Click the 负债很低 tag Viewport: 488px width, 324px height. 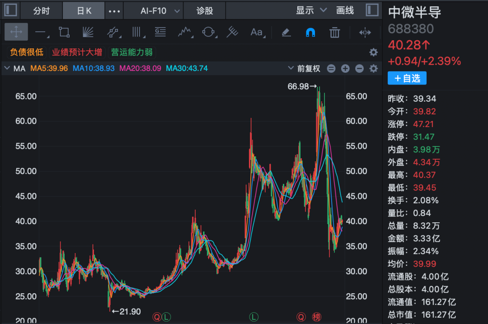[27, 52]
